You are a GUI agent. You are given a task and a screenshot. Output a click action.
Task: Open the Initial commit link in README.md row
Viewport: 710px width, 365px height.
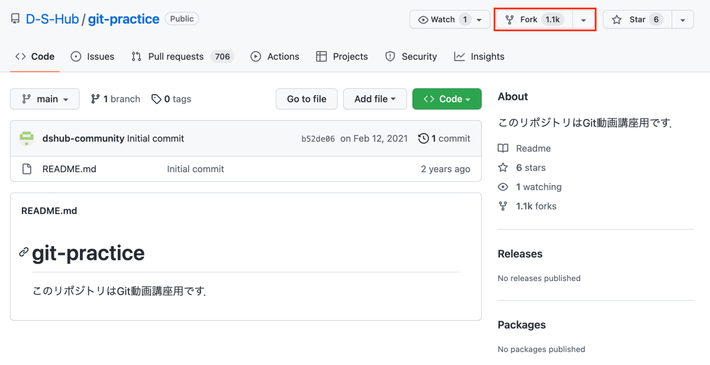[x=195, y=169]
